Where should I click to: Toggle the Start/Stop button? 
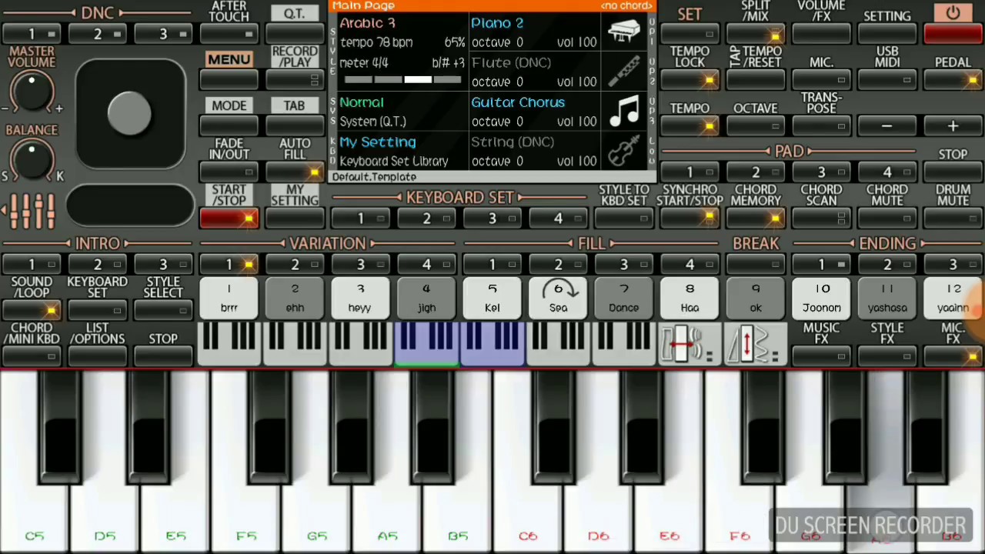pos(229,219)
